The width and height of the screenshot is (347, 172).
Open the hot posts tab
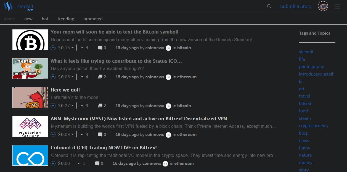[x=45, y=19]
